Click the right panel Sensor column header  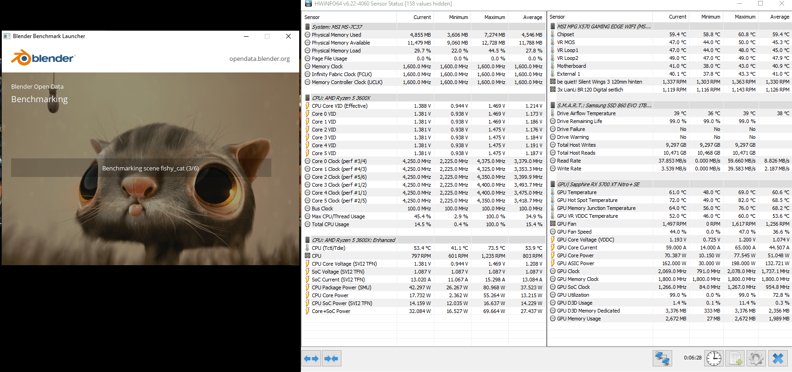[x=600, y=17]
